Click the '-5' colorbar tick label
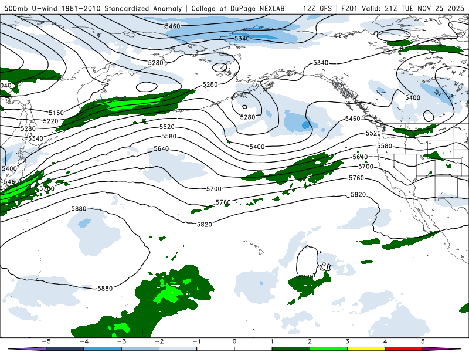Screen dimensions: 469x352 click(46, 341)
